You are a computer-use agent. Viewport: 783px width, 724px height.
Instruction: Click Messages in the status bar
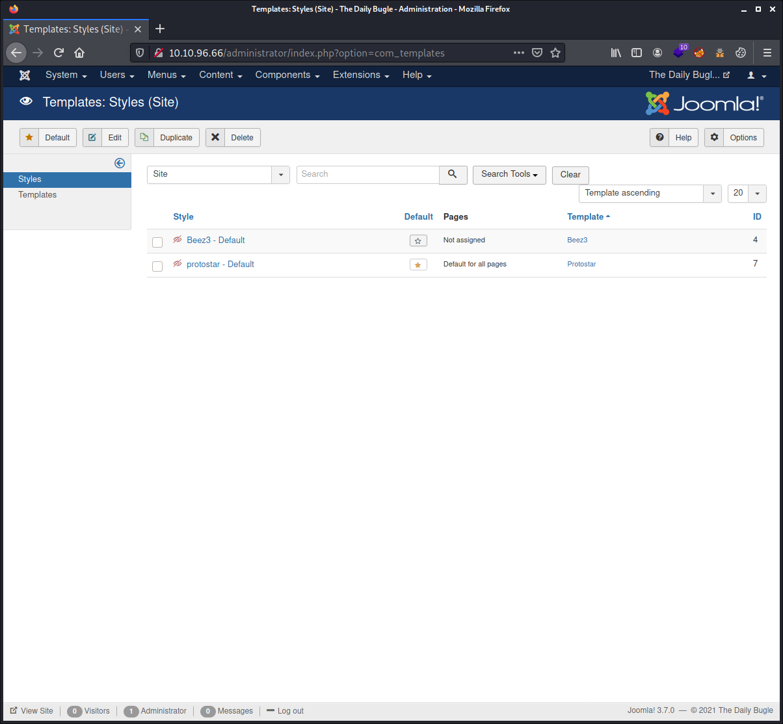tap(227, 711)
